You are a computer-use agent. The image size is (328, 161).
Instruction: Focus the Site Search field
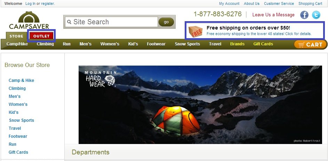pos(111,22)
